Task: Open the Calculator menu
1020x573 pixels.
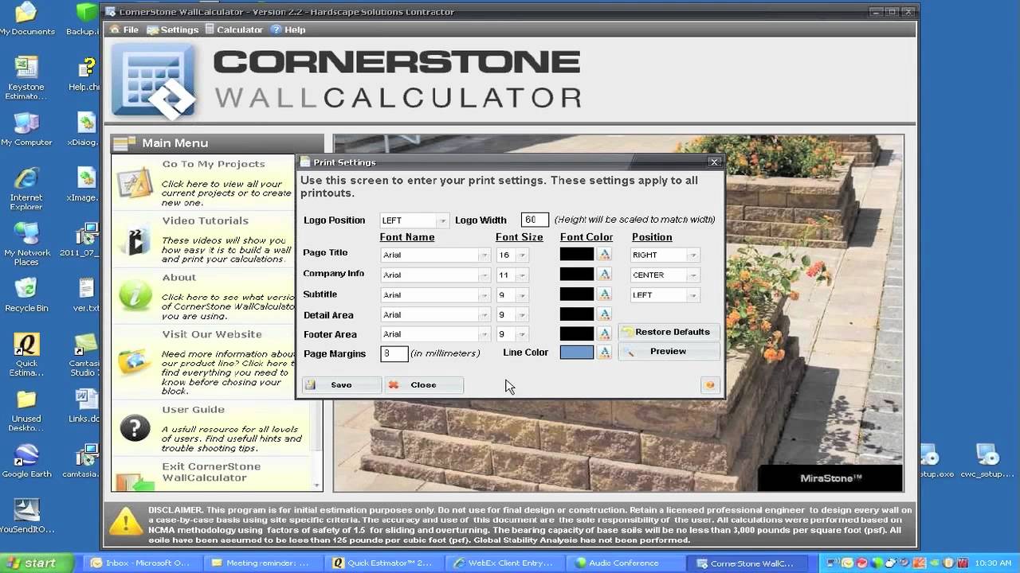Action: click(x=233, y=29)
